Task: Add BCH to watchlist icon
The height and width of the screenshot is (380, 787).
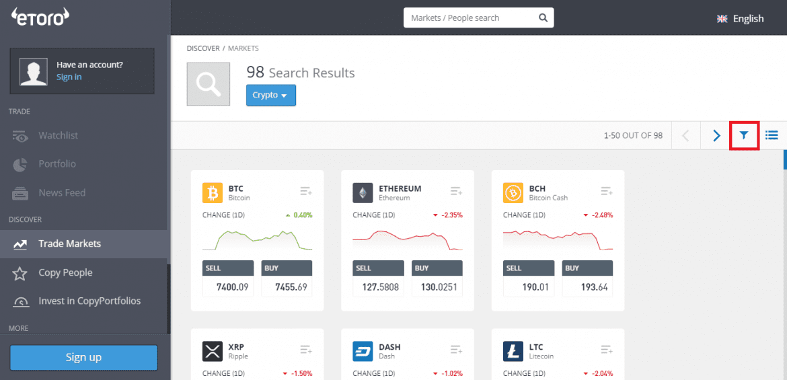Action: click(x=607, y=192)
